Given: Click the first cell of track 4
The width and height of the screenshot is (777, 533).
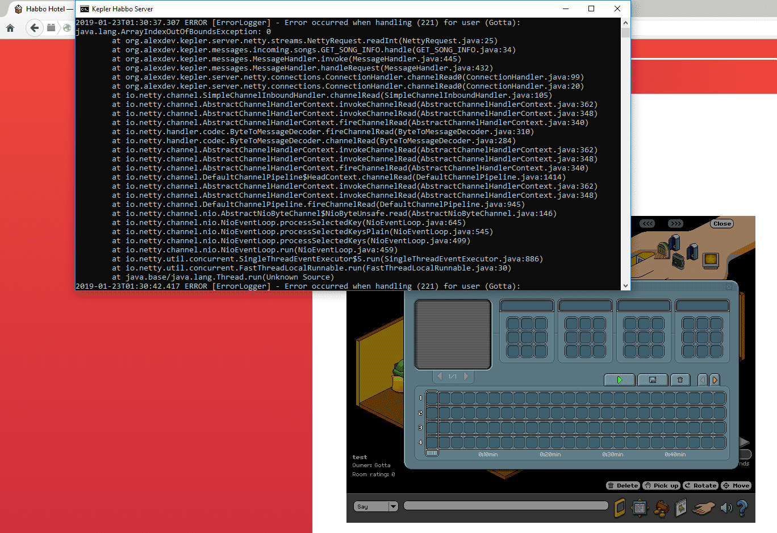Looking at the screenshot, I should (x=432, y=442).
